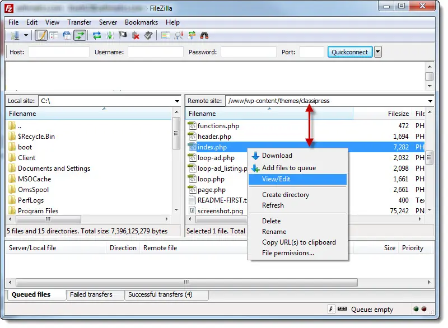448x328 pixels.
Task: Choose Download from the context menu
Action: (297, 156)
